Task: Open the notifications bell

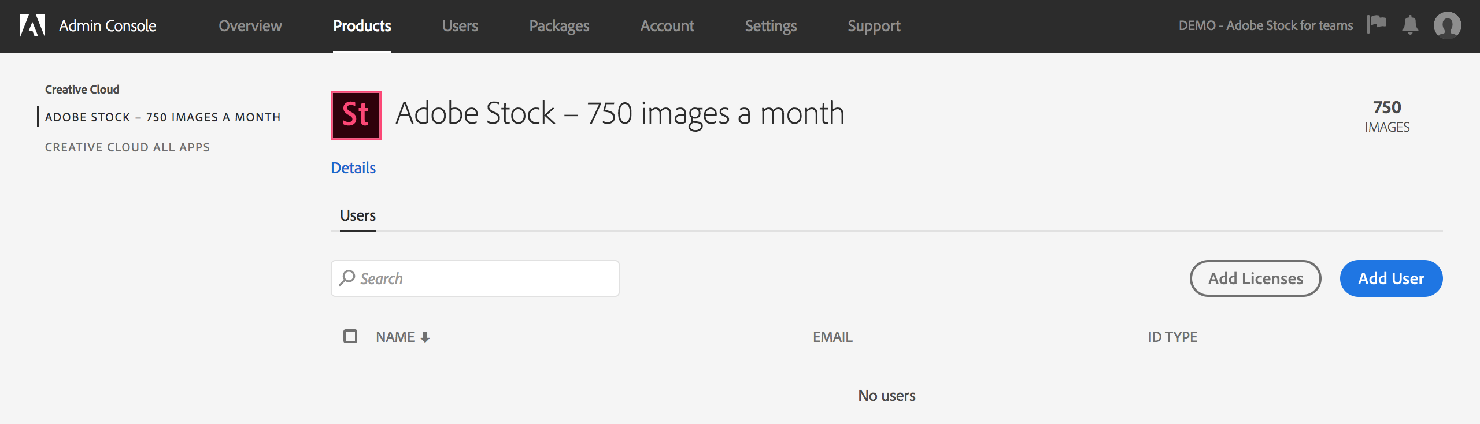Action: point(1410,25)
